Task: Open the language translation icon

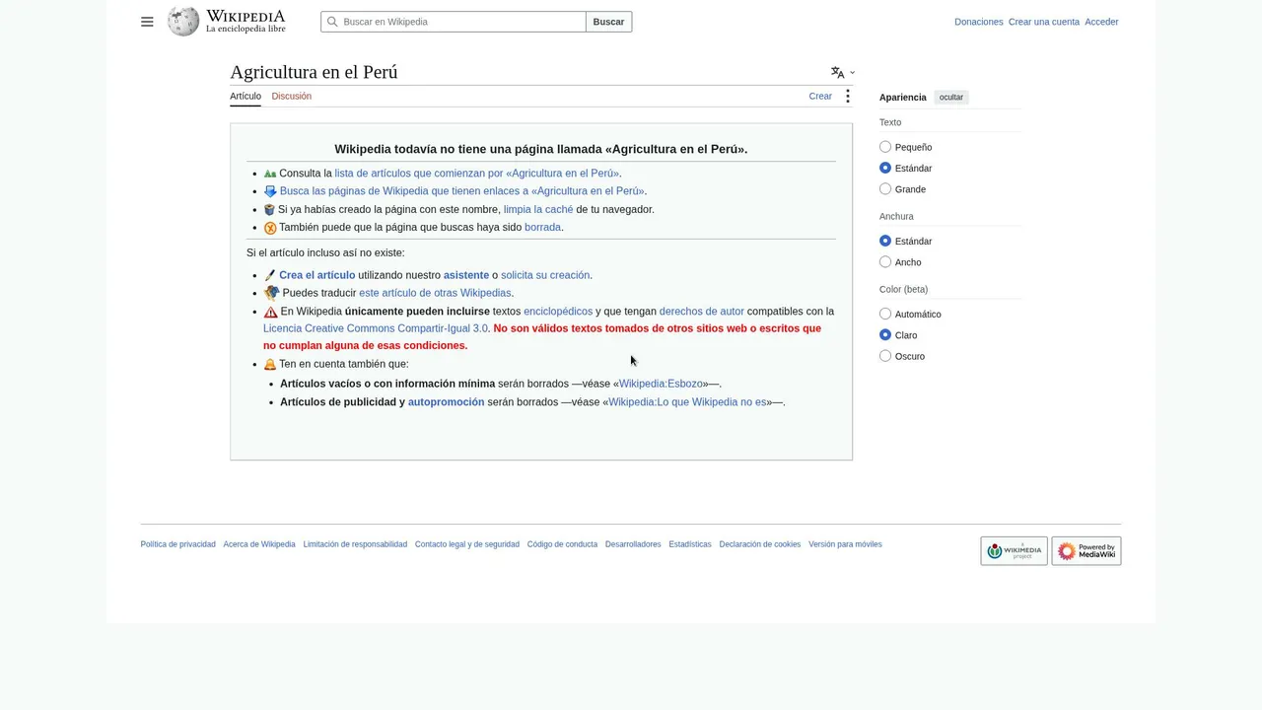Action: (x=837, y=72)
